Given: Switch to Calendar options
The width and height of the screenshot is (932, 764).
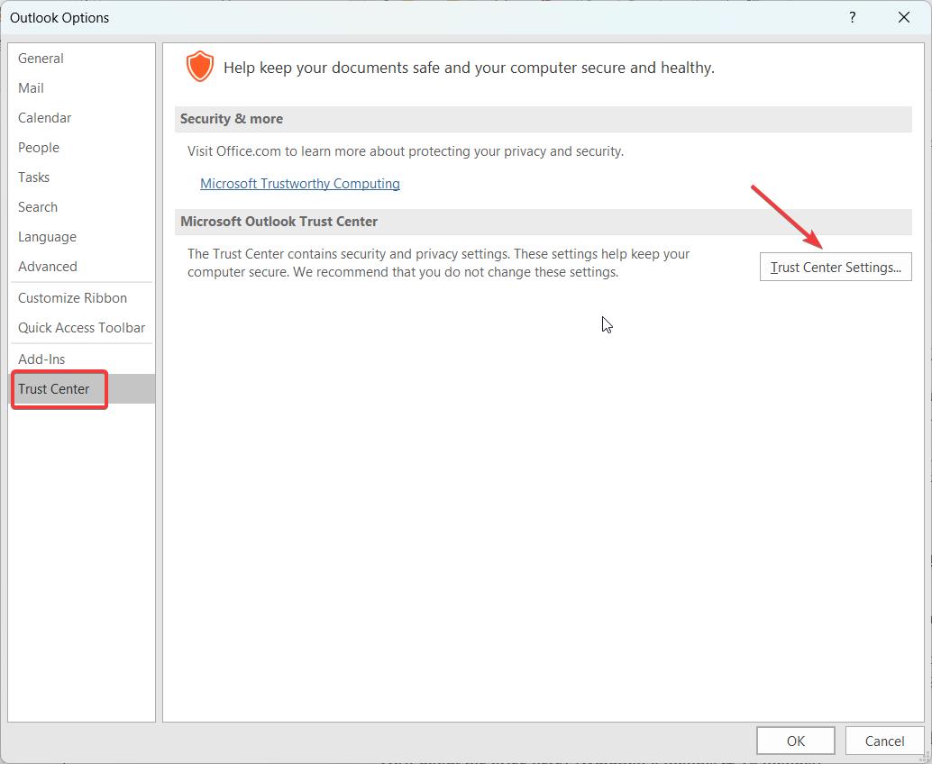Looking at the screenshot, I should pos(44,117).
